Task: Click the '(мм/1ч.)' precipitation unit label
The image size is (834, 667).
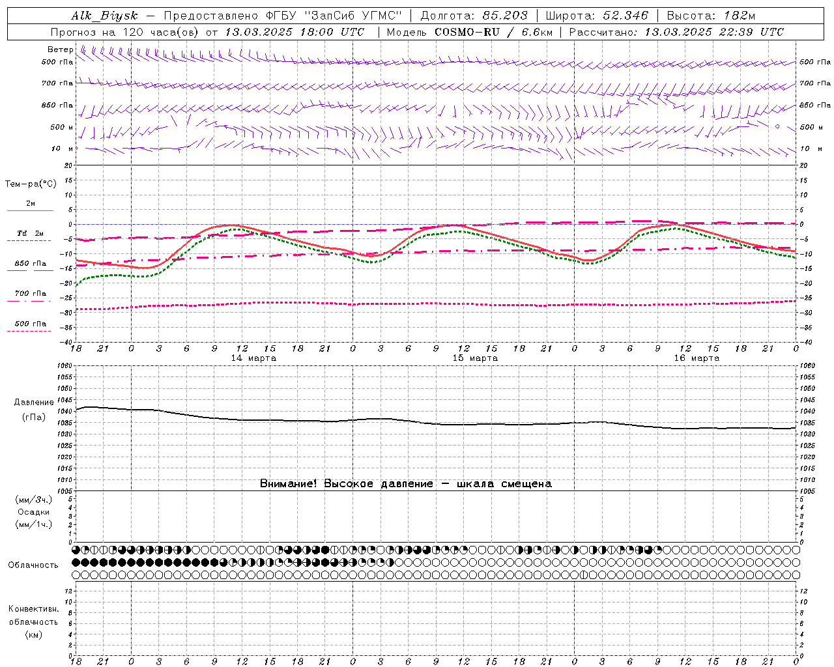Action: pyautogui.click(x=34, y=524)
